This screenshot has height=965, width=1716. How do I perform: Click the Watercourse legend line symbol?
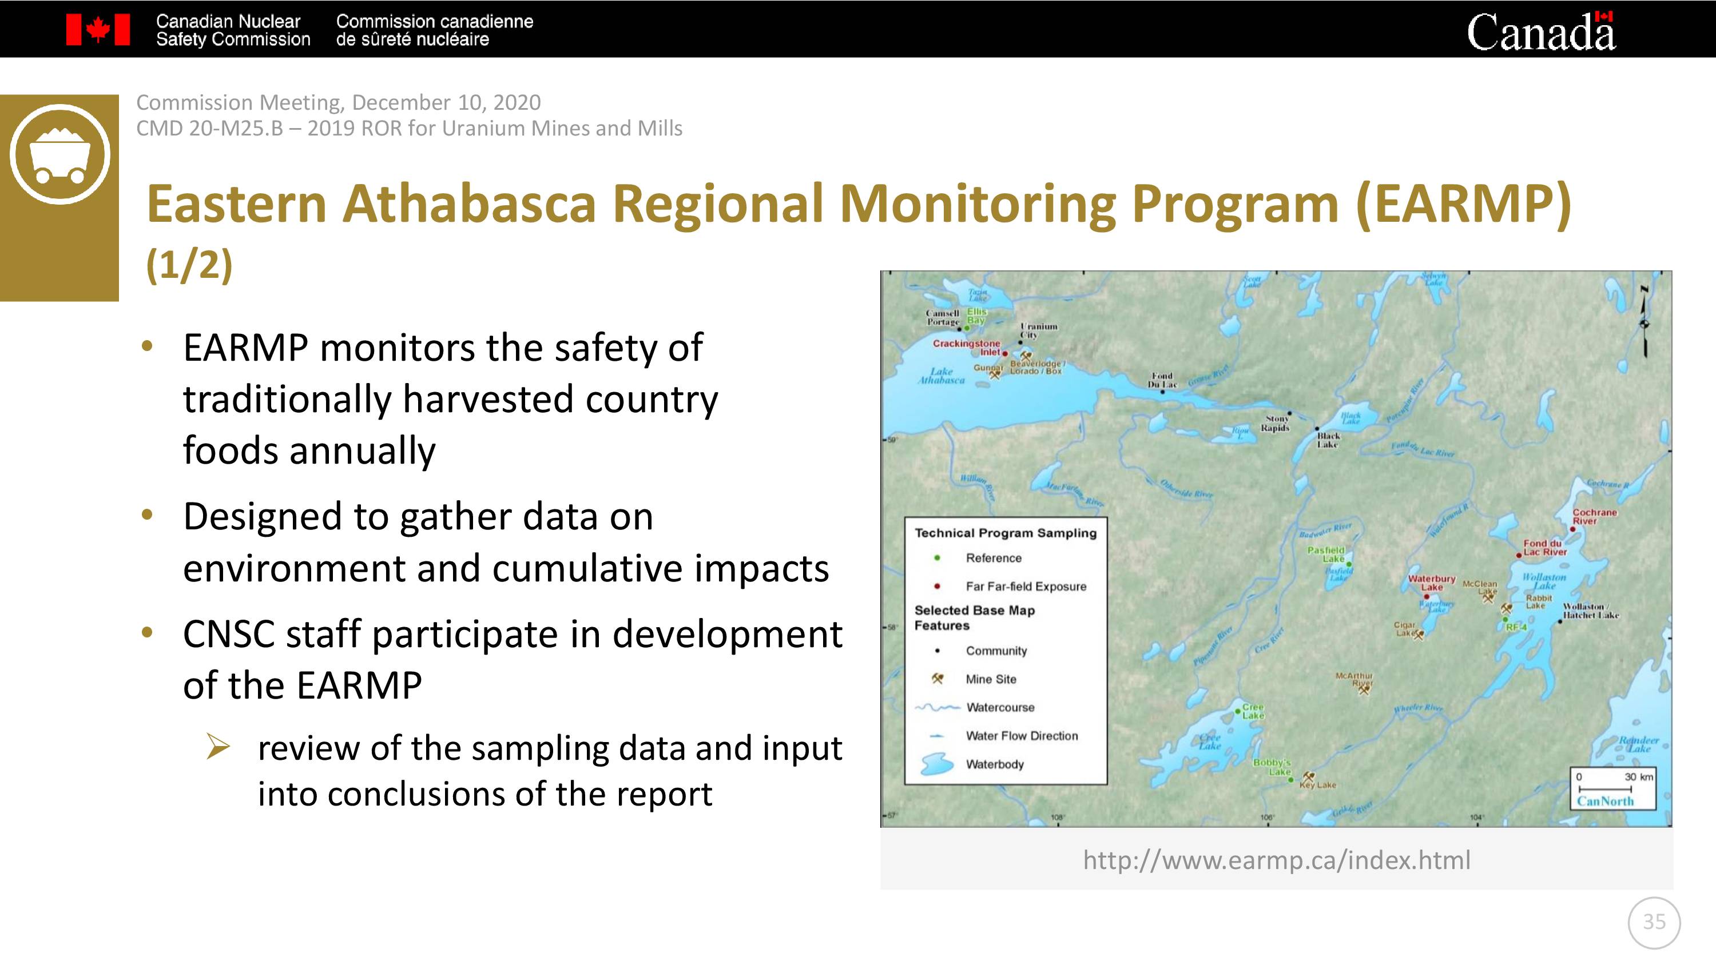(x=938, y=707)
